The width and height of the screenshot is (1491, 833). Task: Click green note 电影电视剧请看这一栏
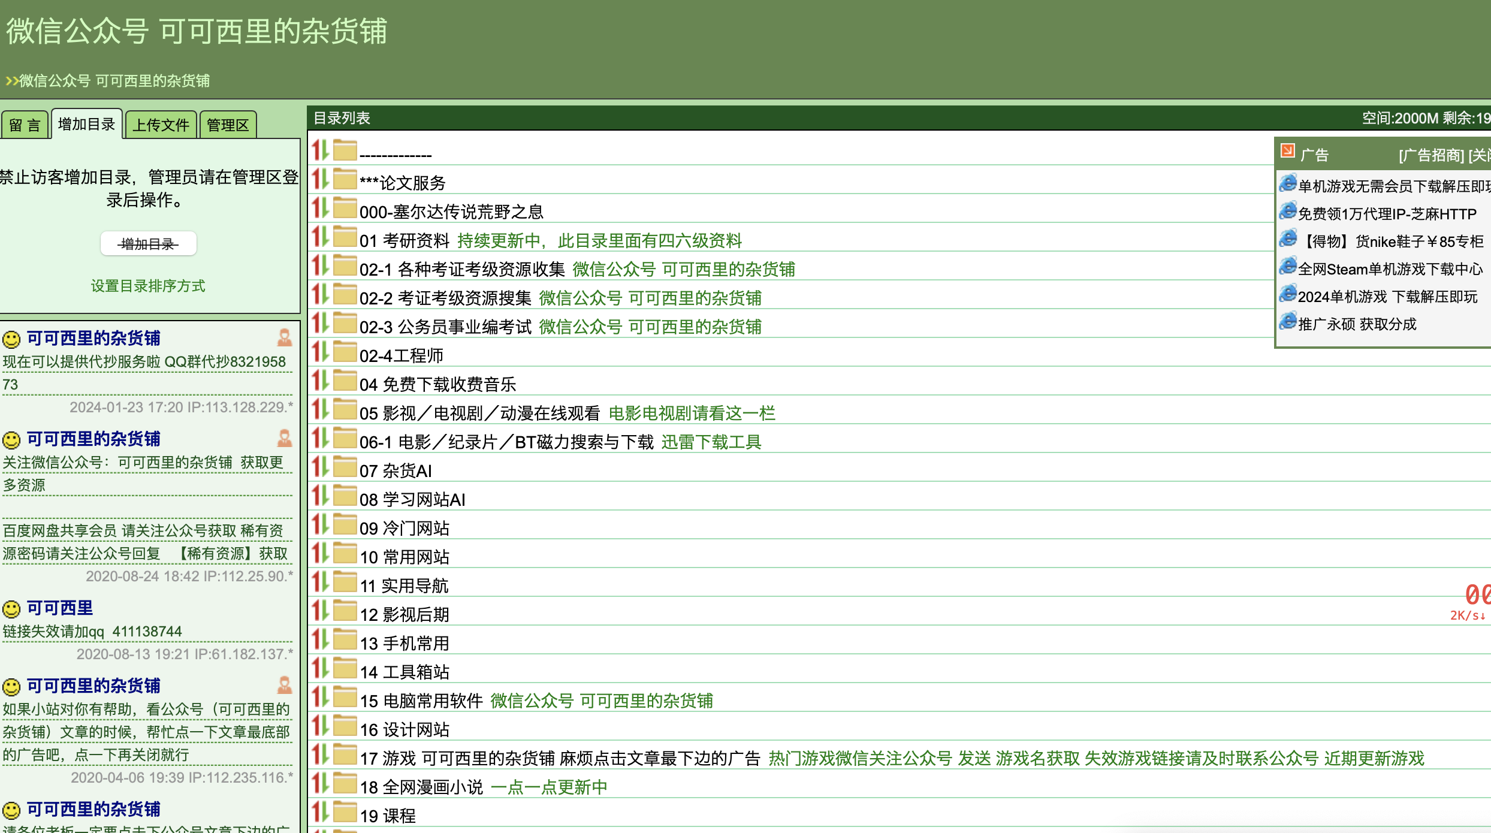click(692, 414)
